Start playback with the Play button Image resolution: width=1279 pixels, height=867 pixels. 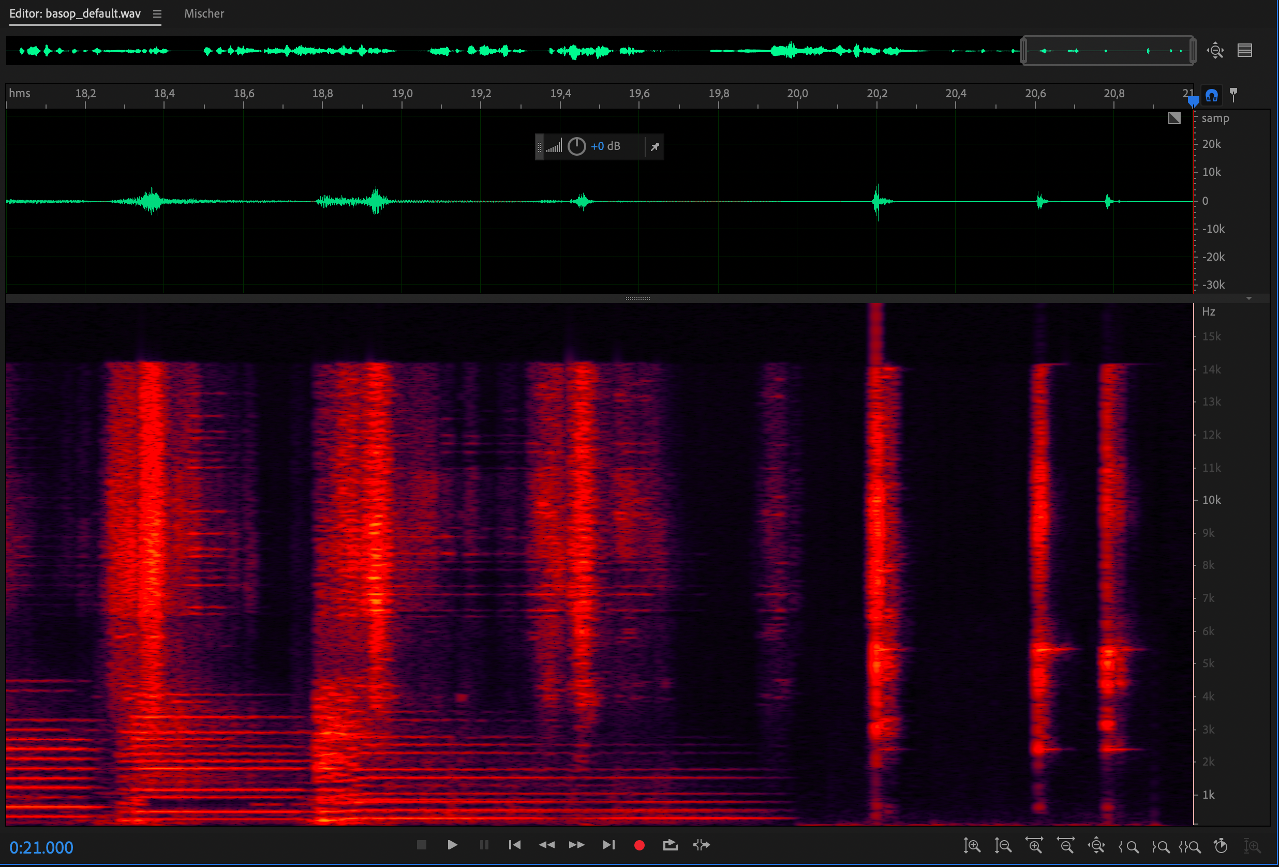(x=452, y=845)
